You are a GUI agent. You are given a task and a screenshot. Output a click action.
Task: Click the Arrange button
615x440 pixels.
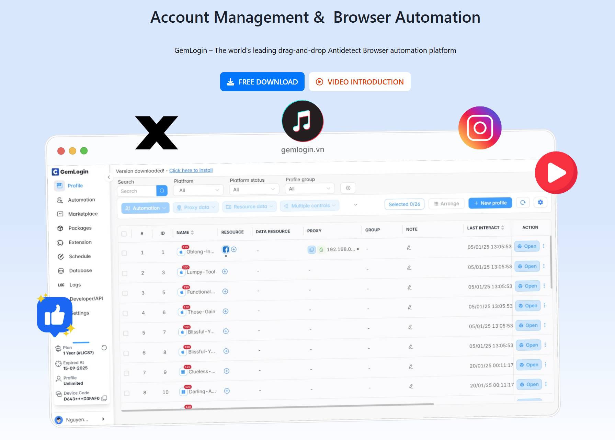(x=446, y=203)
